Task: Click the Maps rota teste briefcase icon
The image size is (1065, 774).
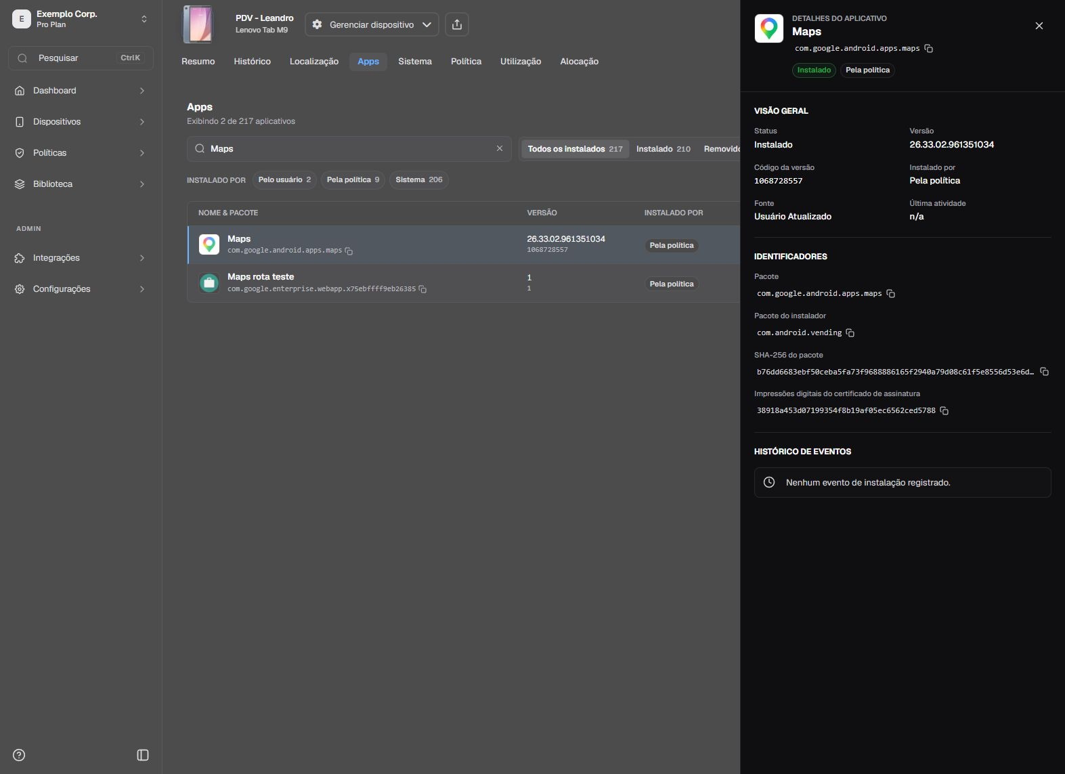Action: click(x=209, y=283)
